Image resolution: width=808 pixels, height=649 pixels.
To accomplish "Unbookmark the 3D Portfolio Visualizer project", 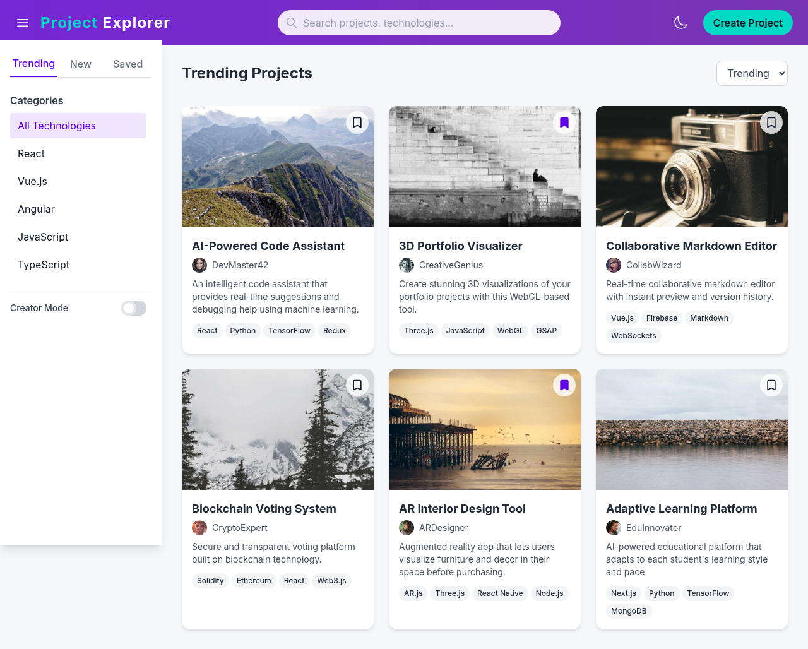I will coord(564,122).
